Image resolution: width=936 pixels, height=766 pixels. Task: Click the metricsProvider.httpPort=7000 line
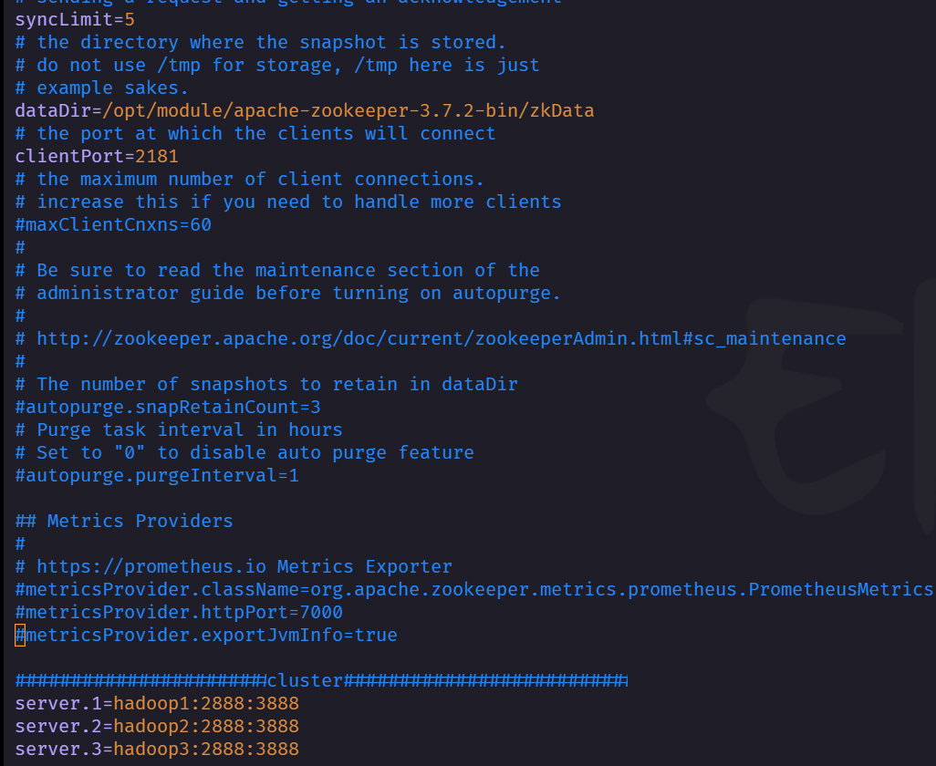[x=179, y=612]
